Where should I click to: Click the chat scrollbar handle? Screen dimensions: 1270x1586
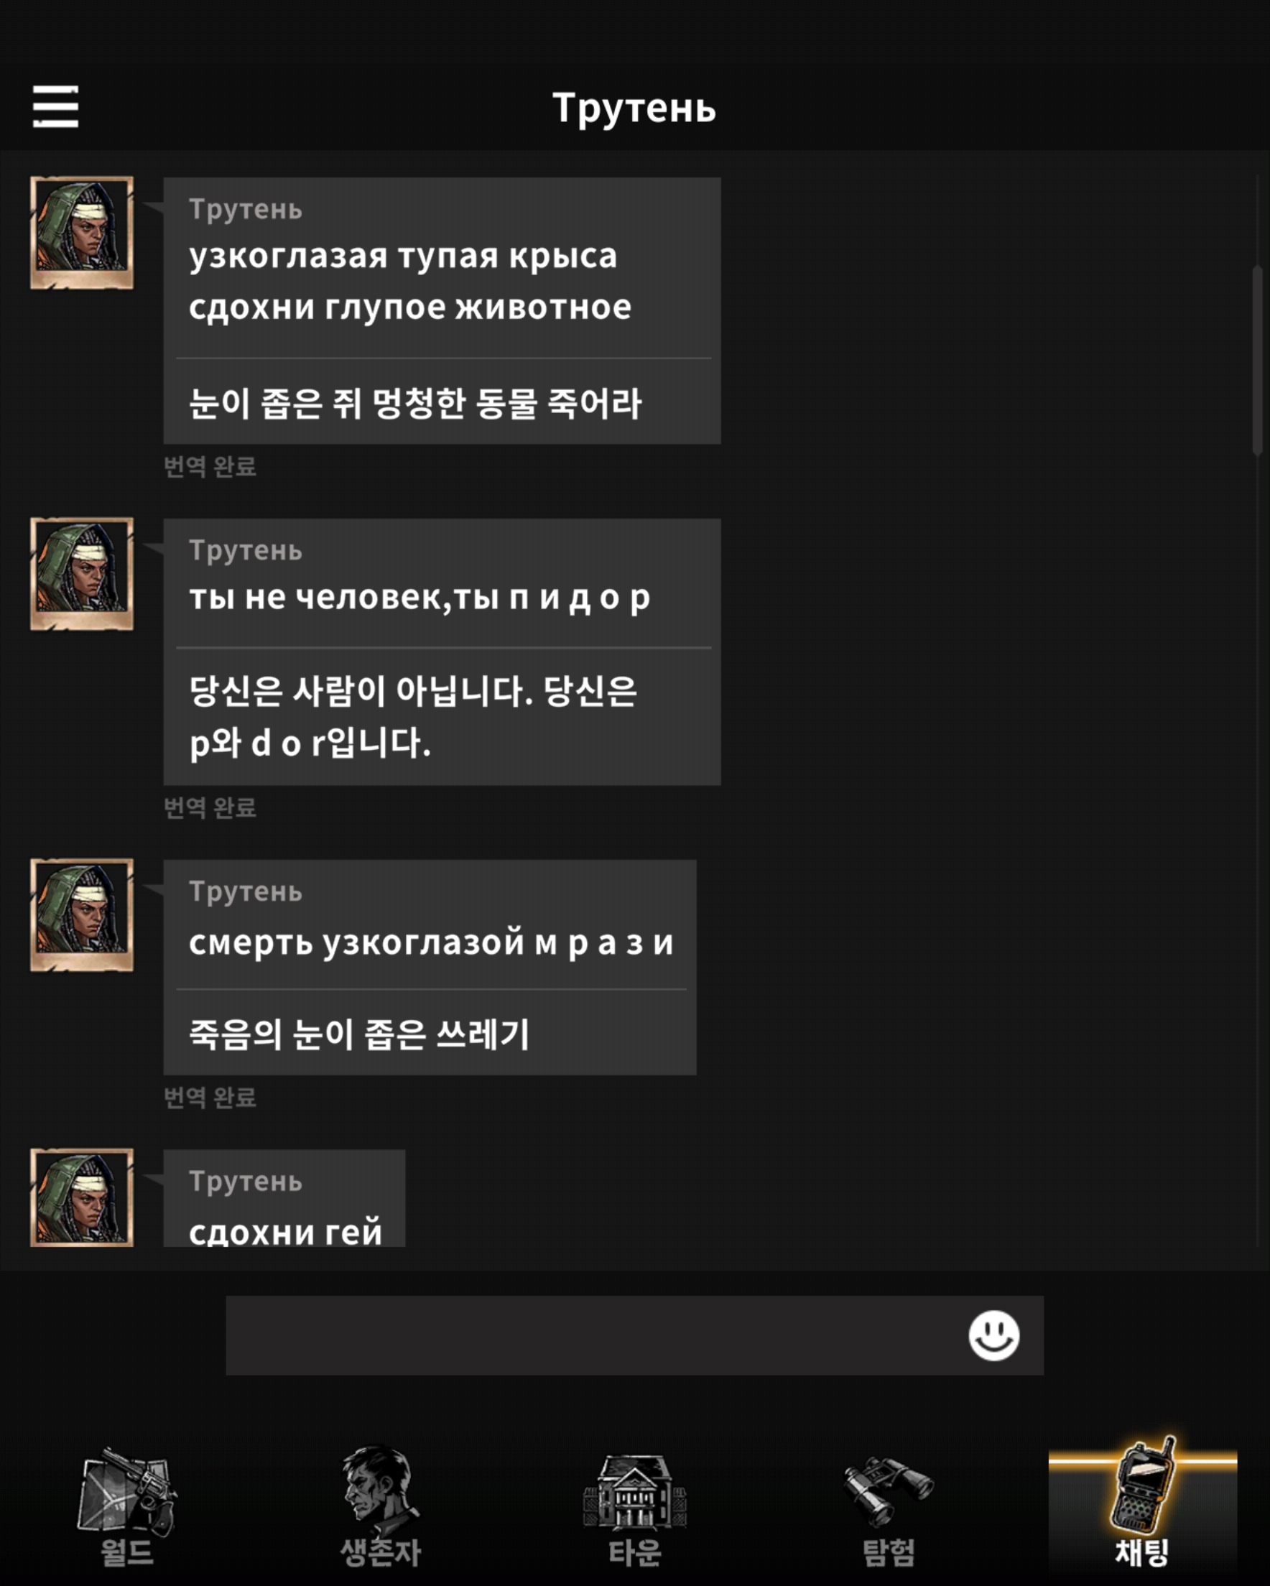[1258, 361]
